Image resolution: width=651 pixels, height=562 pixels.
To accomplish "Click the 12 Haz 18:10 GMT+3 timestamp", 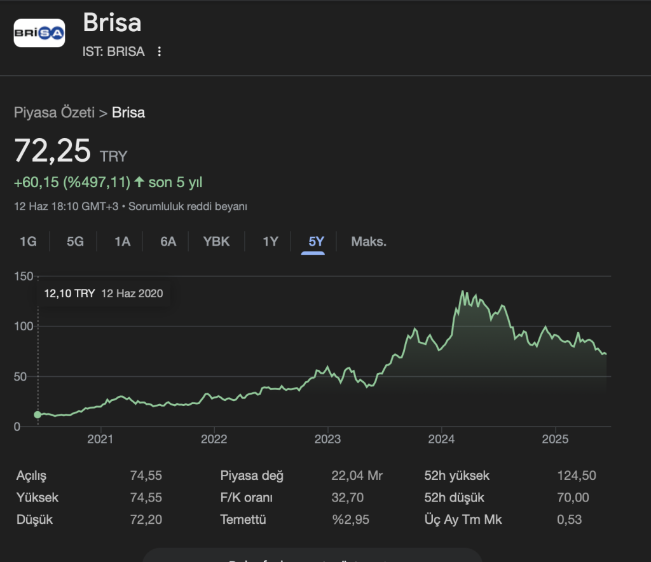I will point(66,207).
